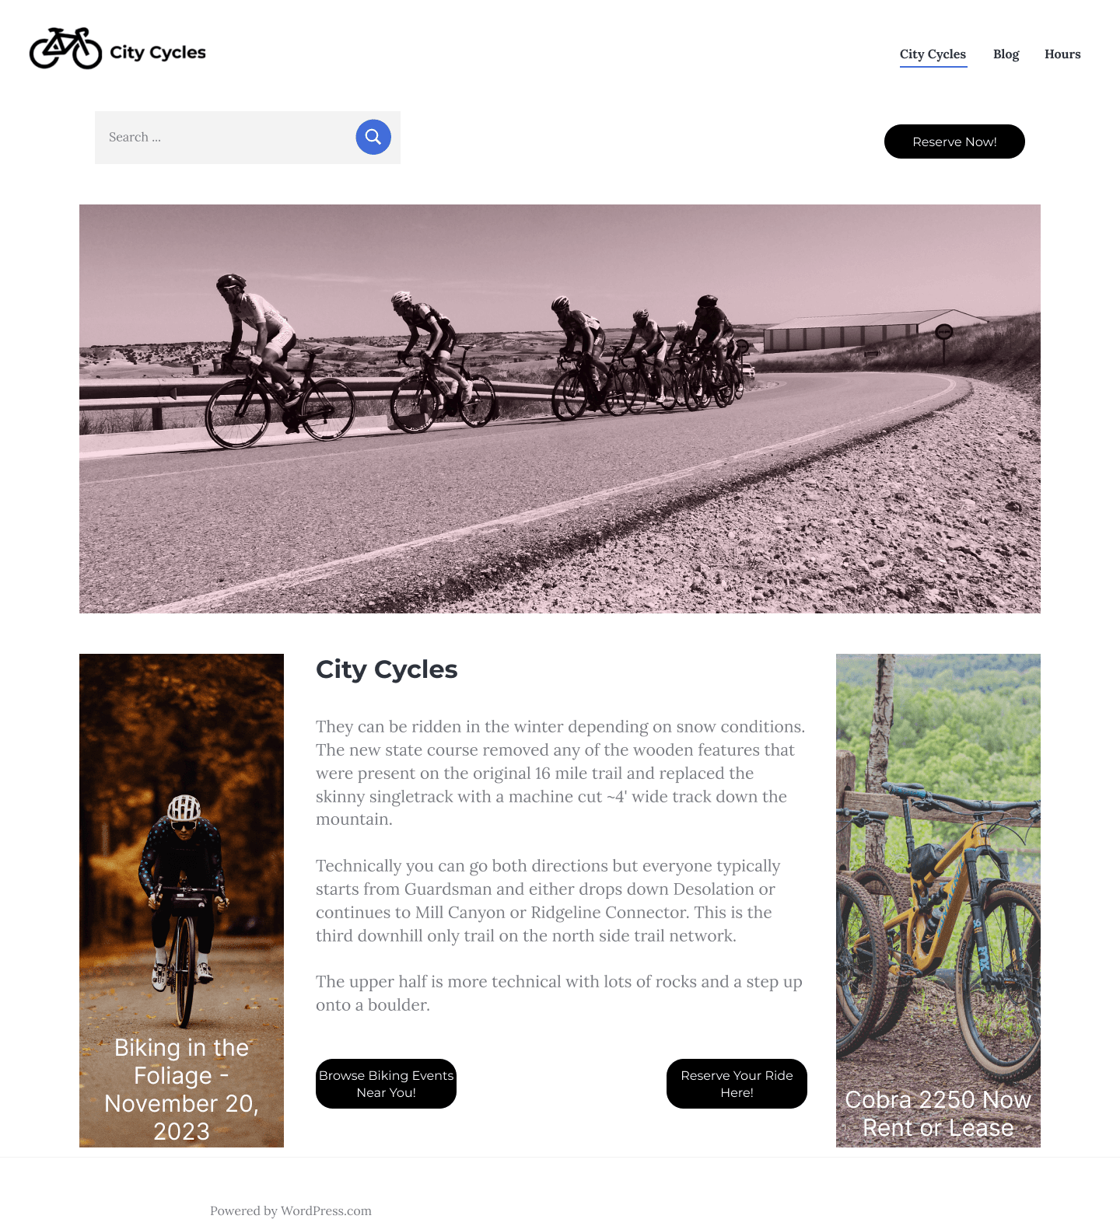Open the City Cycles site title link
The height and width of the screenshot is (1226, 1120).
click(158, 52)
